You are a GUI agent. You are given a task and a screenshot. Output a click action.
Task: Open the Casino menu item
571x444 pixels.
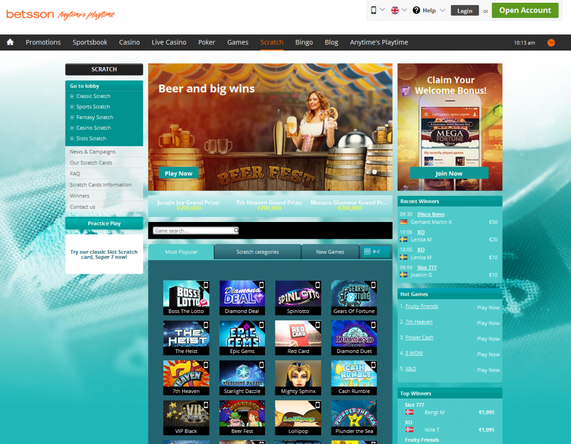tap(129, 42)
